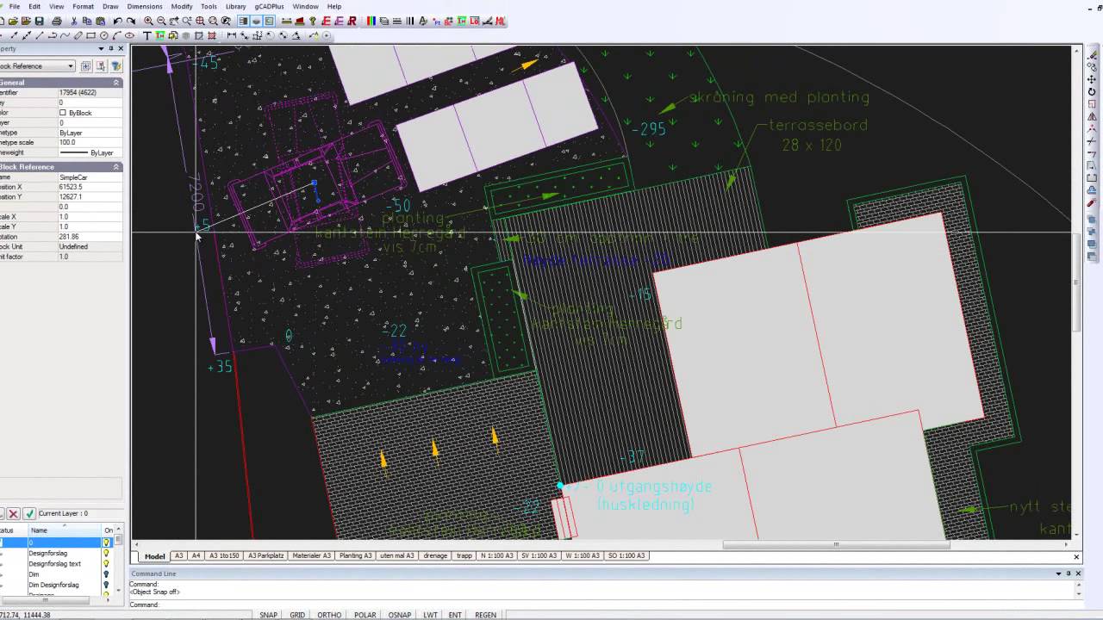Toggle Dim layer light bulb

click(x=107, y=574)
